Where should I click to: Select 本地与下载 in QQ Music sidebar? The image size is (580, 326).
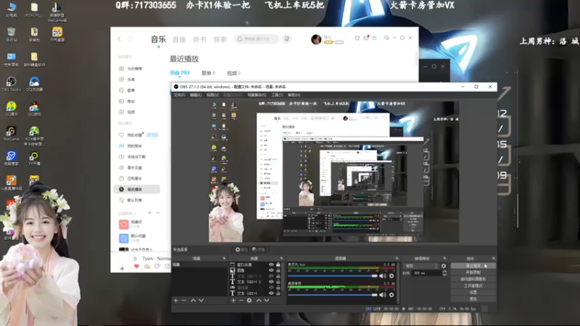click(x=136, y=156)
